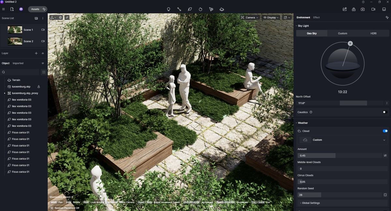Toggle lock on luxxemburg.skp
Image resolution: width=391 pixels, height=211 pixels.
(x=39, y=87)
